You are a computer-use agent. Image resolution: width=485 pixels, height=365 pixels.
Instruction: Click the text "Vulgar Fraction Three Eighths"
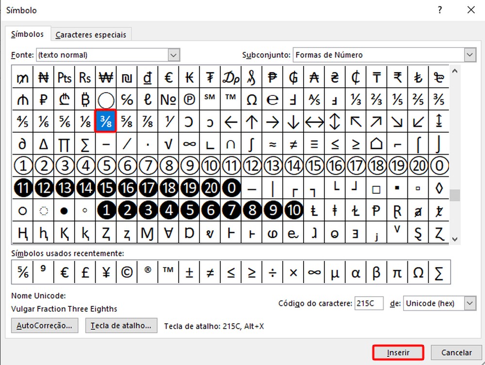point(64,309)
